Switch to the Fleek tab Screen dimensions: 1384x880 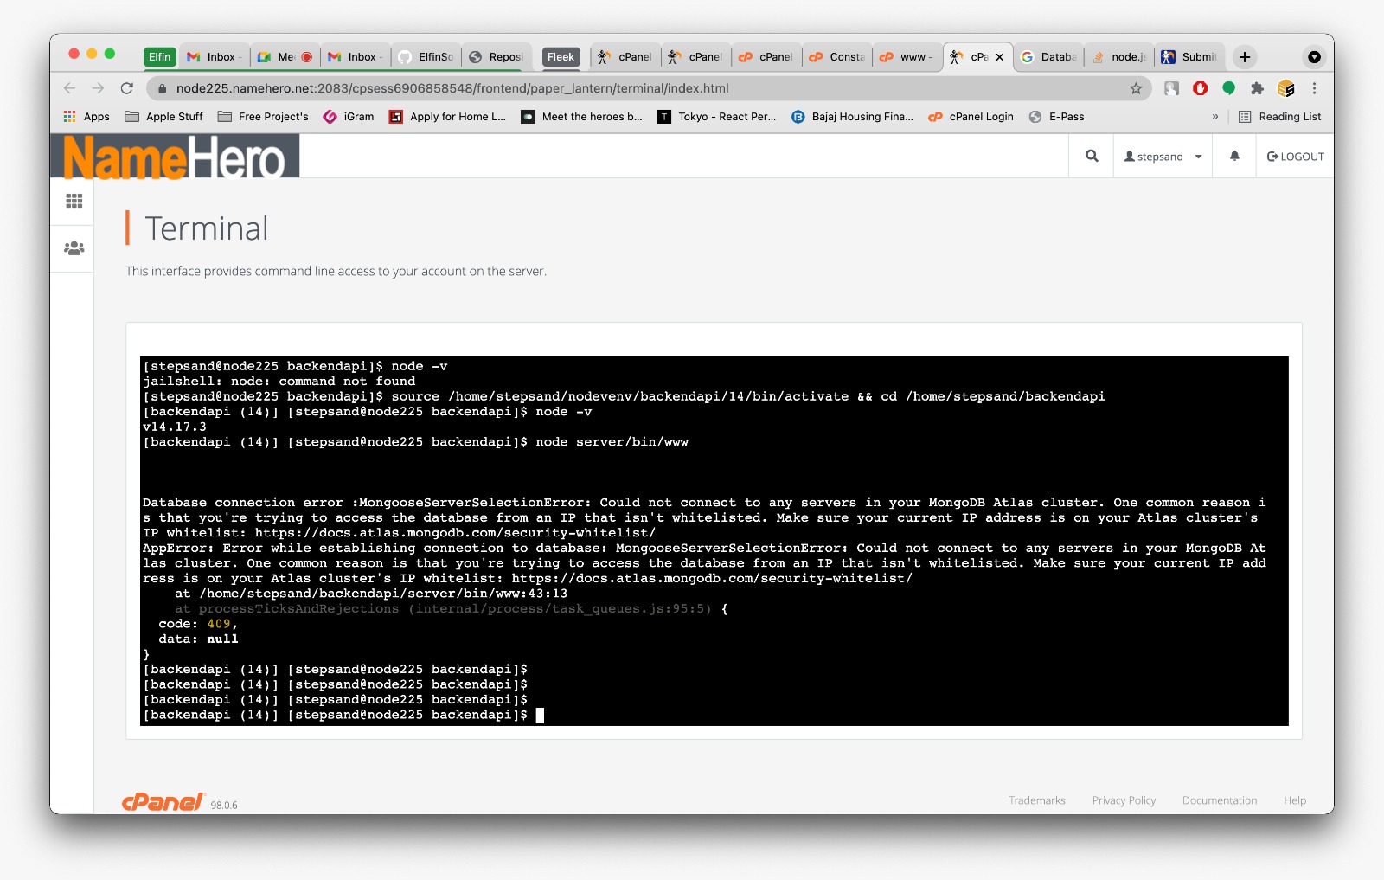click(561, 57)
